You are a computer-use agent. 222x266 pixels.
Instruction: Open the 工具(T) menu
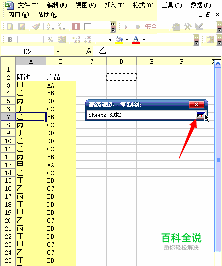coord(172,5)
